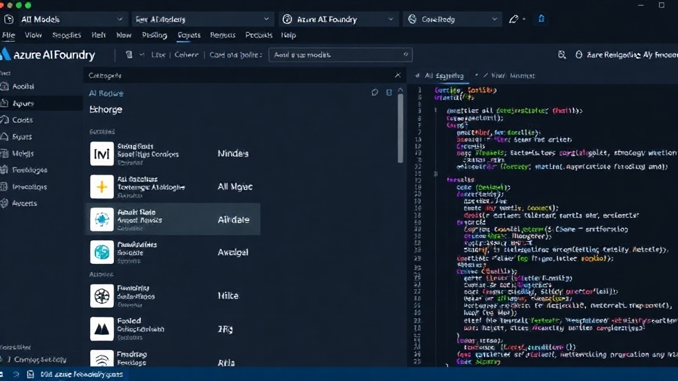The height and width of the screenshot is (381, 678).
Task: Open the Copets menu
Action: pos(189,35)
